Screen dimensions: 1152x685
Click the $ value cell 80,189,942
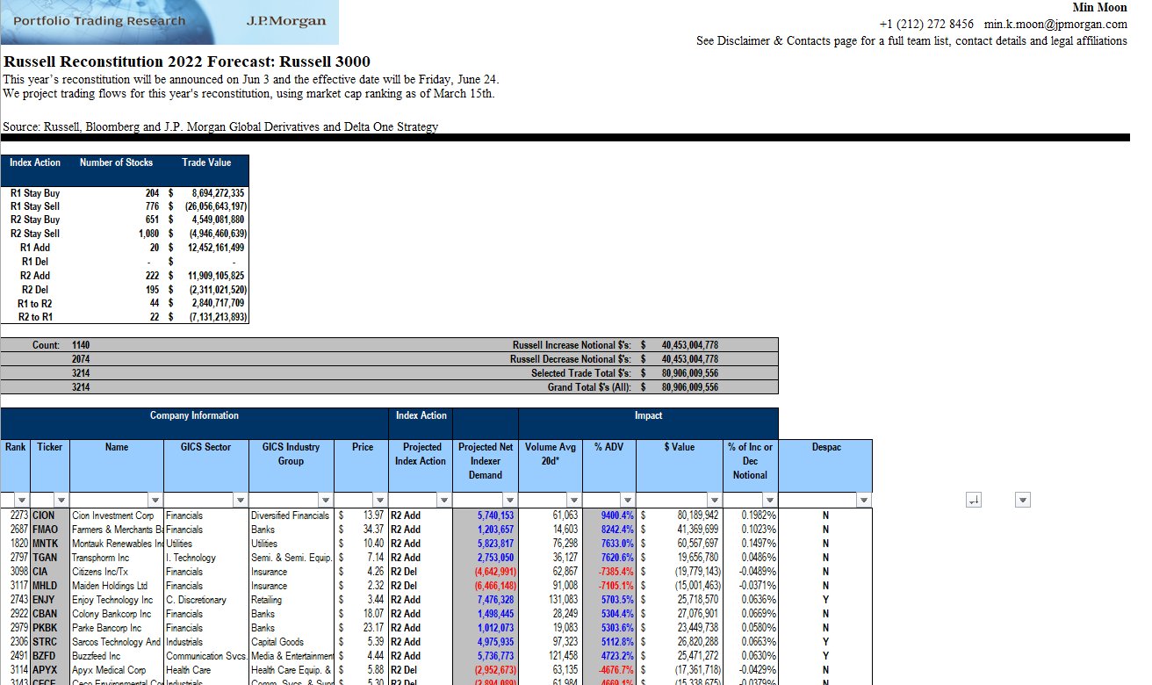pos(680,516)
